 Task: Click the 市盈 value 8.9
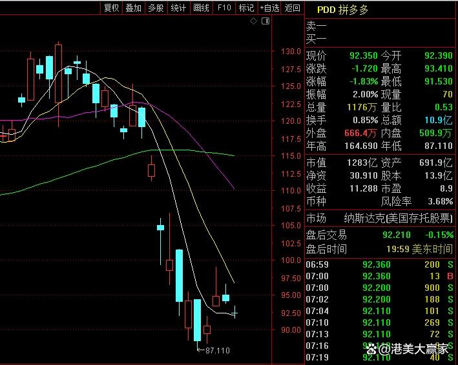[x=446, y=188]
